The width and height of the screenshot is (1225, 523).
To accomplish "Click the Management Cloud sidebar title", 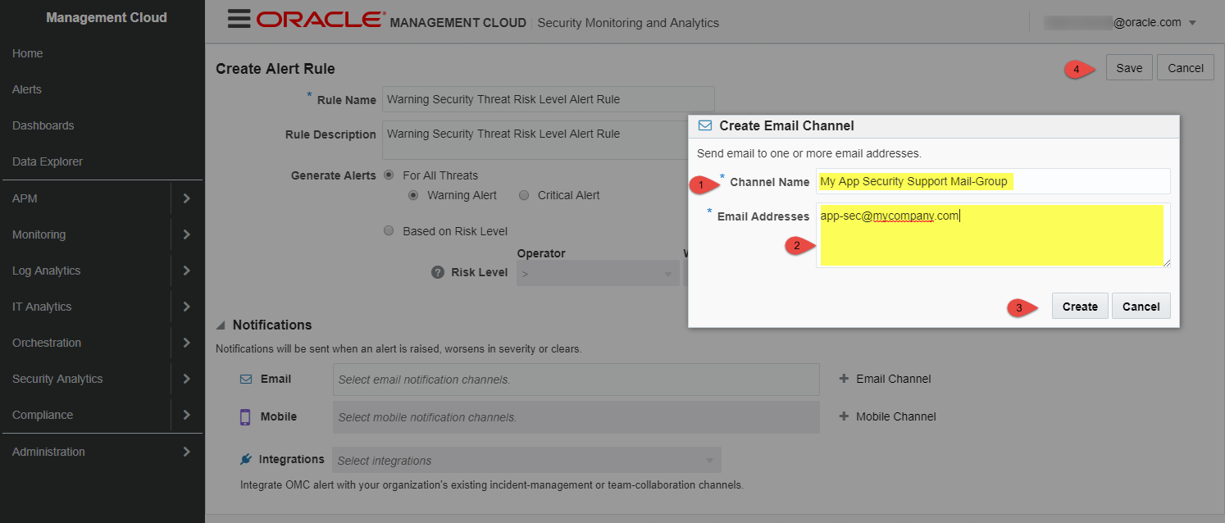I will pos(107,17).
